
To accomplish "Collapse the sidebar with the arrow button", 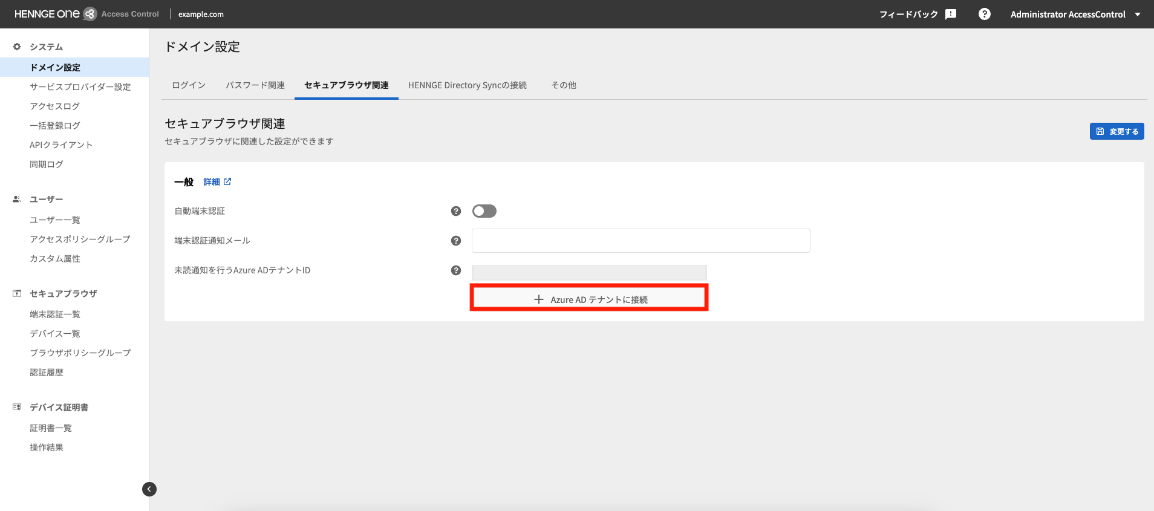I will tap(149, 489).
